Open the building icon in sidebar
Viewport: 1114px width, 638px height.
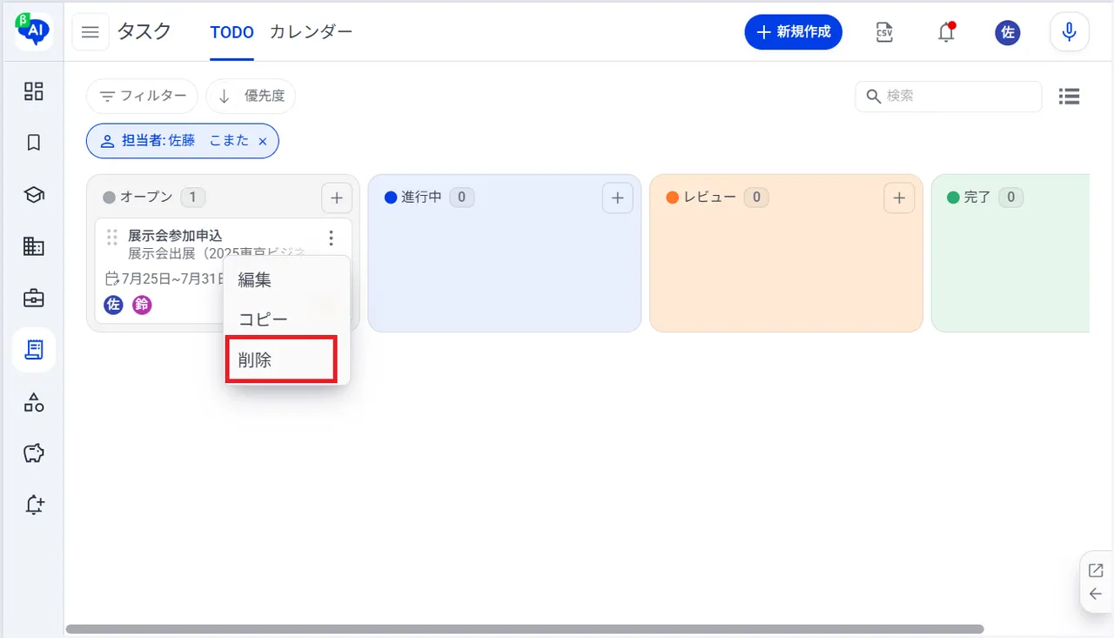(x=34, y=246)
